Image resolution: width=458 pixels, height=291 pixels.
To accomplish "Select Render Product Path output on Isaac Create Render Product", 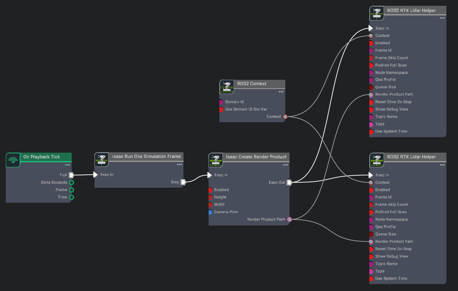I will [x=290, y=219].
